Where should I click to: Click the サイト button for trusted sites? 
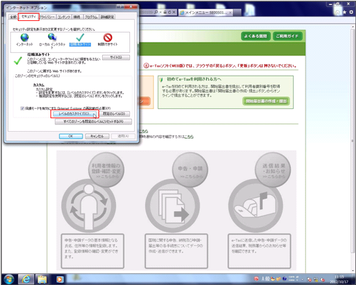(x=116, y=57)
